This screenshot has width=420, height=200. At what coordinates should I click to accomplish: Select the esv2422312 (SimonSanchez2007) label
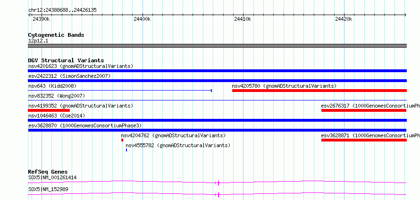[x=69, y=76]
